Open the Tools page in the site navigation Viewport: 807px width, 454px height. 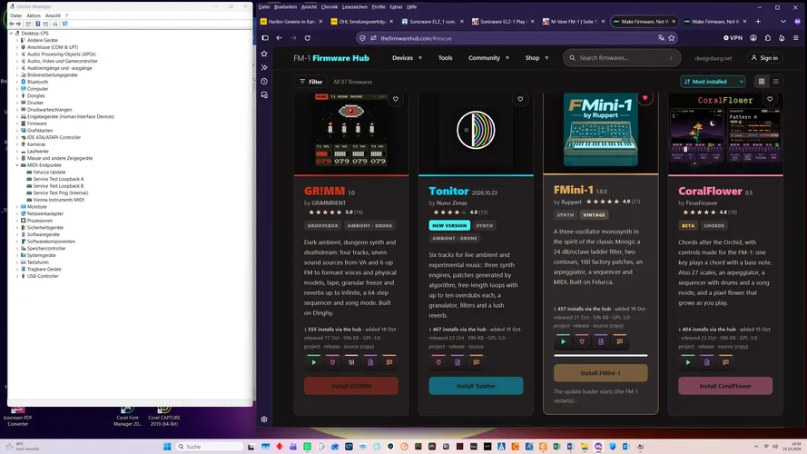445,57
